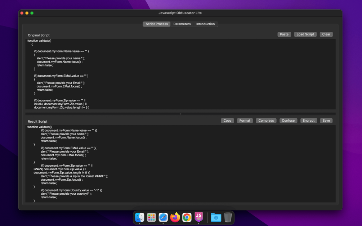Click the Paste button
The width and height of the screenshot is (362, 226).
284,34
